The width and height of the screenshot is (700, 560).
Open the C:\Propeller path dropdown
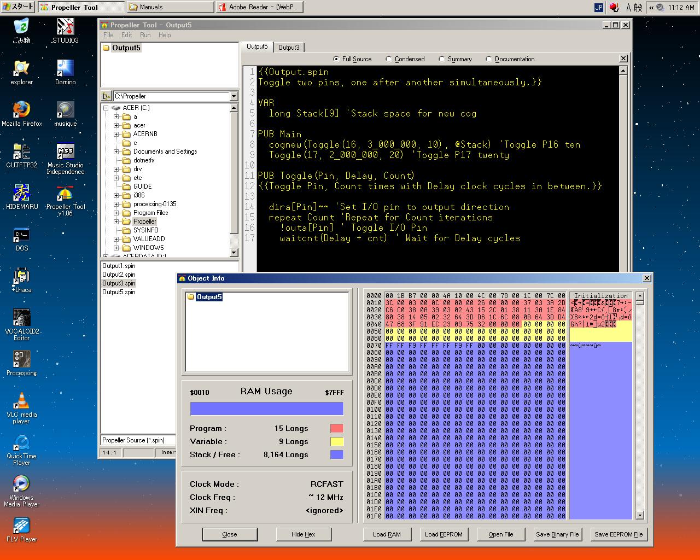[234, 96]
